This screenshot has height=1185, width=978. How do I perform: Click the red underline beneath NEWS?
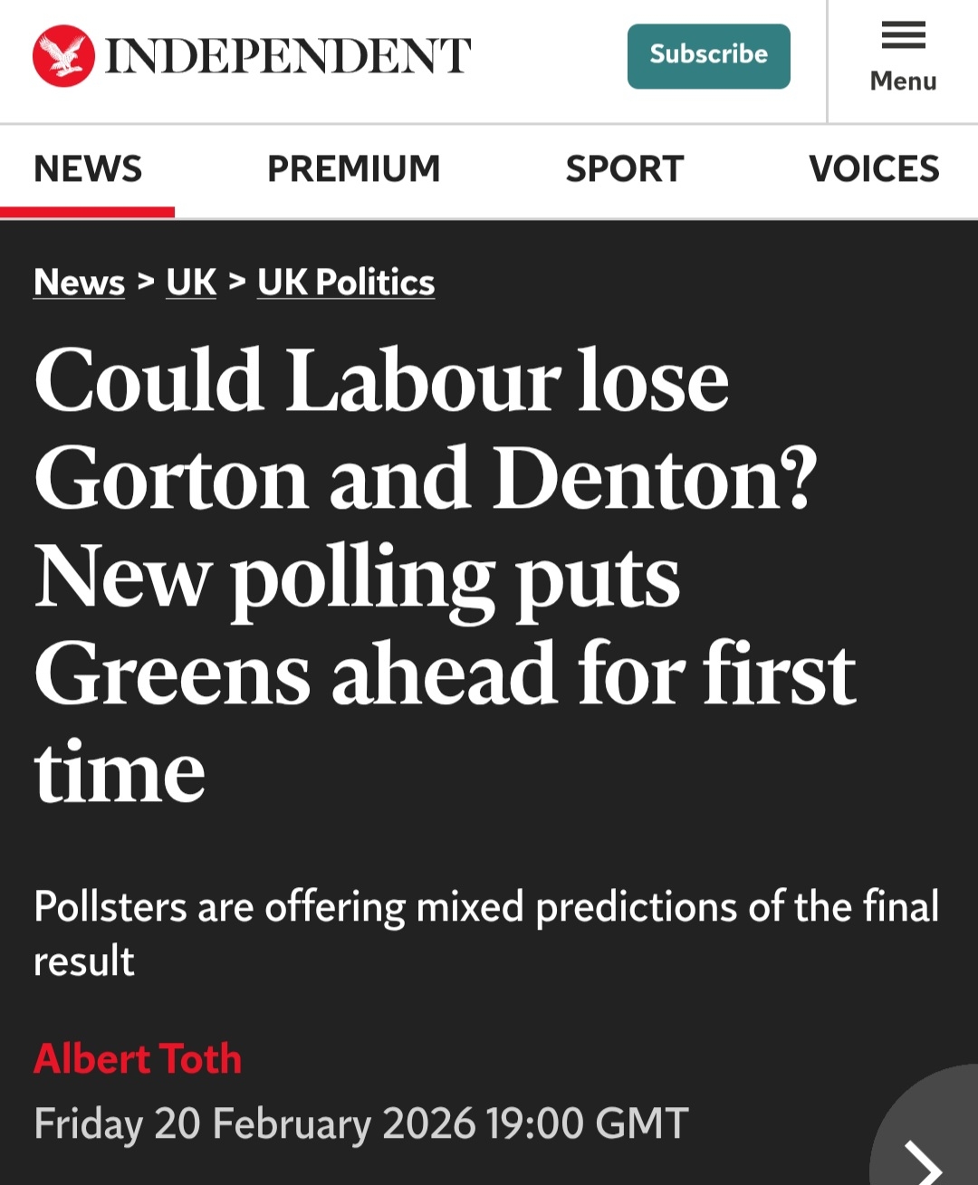[x=87, y=213]
